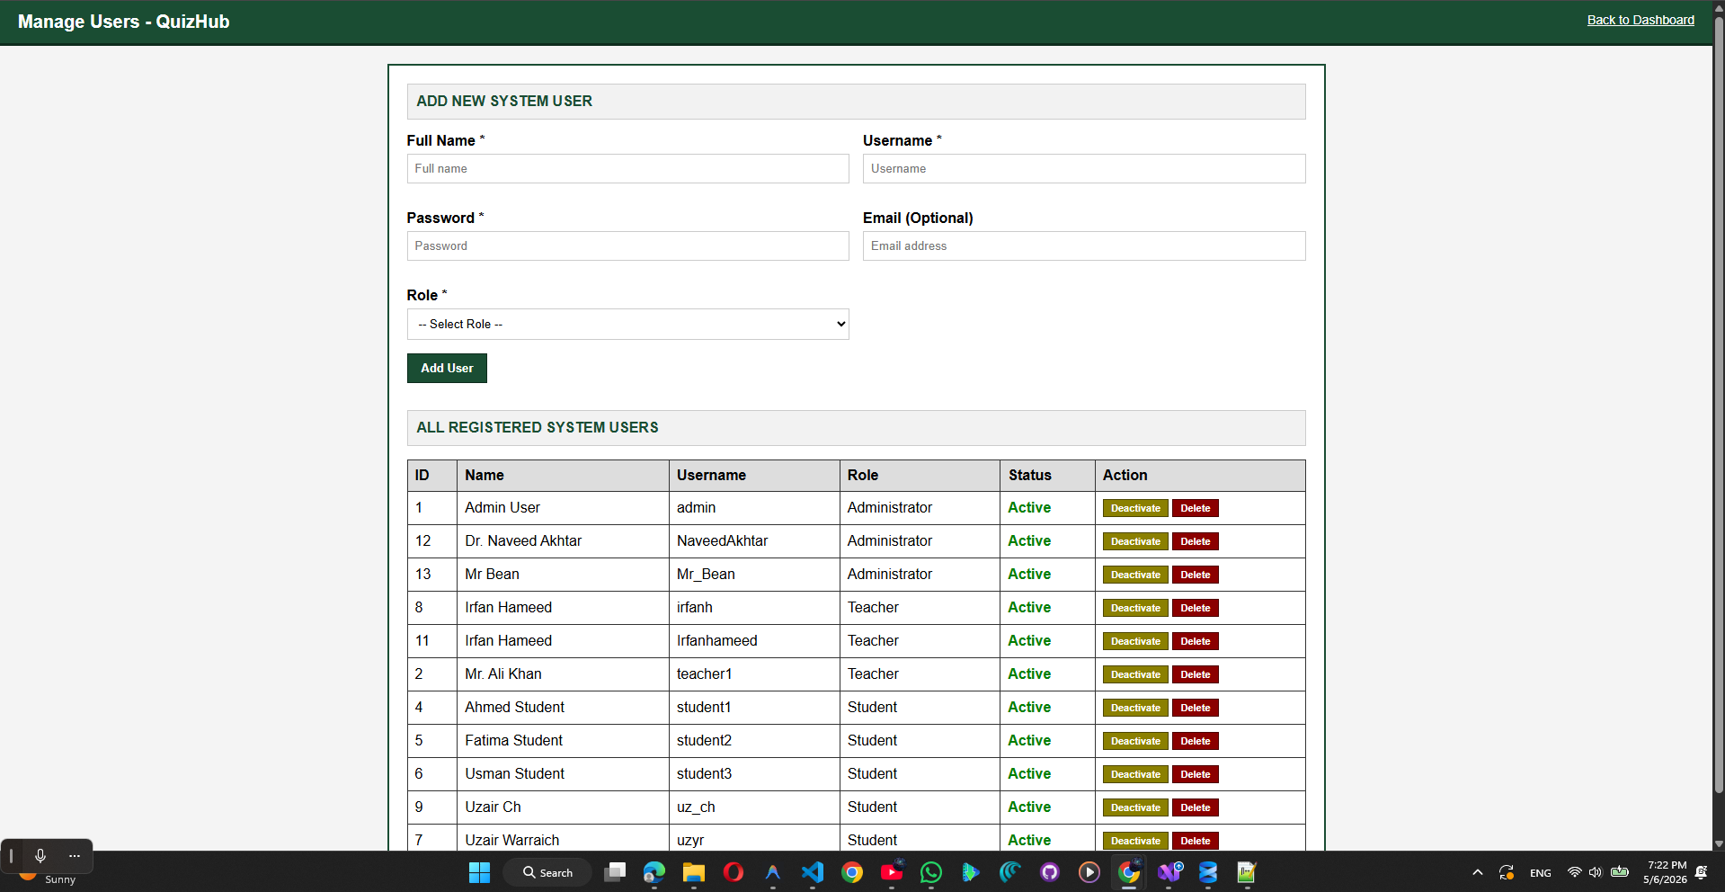Image resolution: width=1725 pixels, height=892 pixels.
Task: Open Notepad++ icon on taskbar
Action: [x=1247, y=872]
